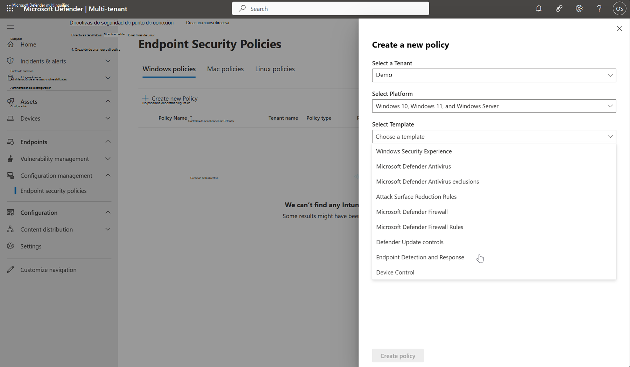Switch to the Mac policies tab
The width and height of the screenshot is (630, 367).
[x=225, y=69]
